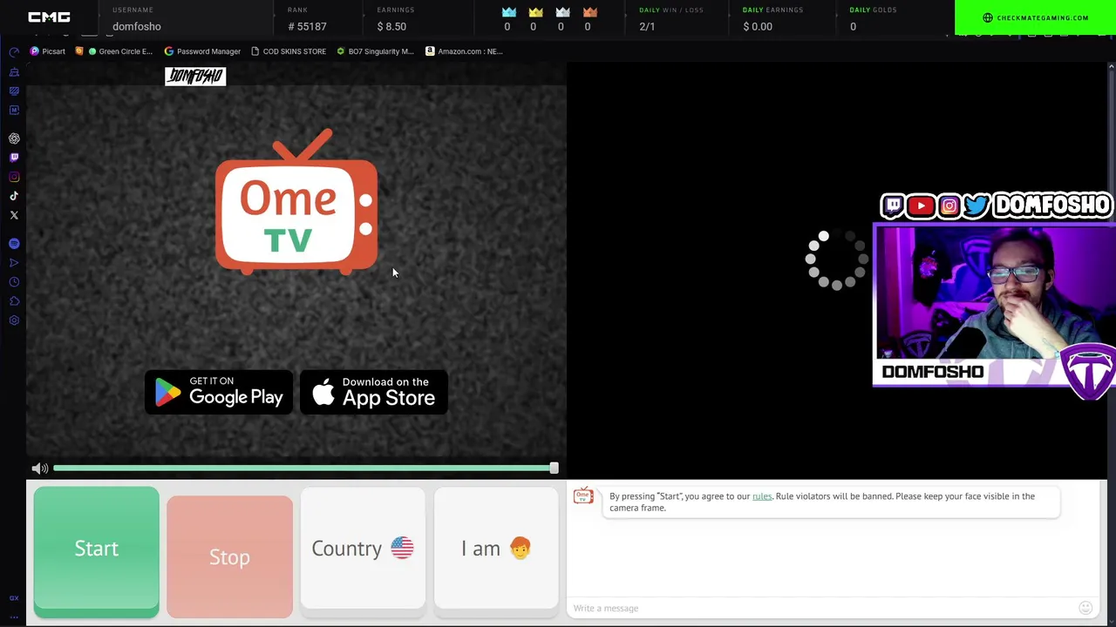Open the rules link in chat
The width and height of the screenshot is (1116, 627).
(x=762, y=496)
